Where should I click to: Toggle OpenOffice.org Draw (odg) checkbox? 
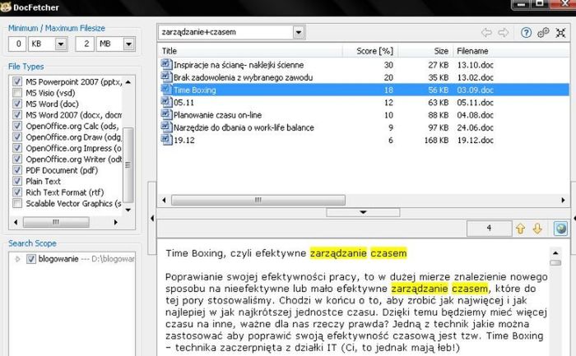coord(17,137)
